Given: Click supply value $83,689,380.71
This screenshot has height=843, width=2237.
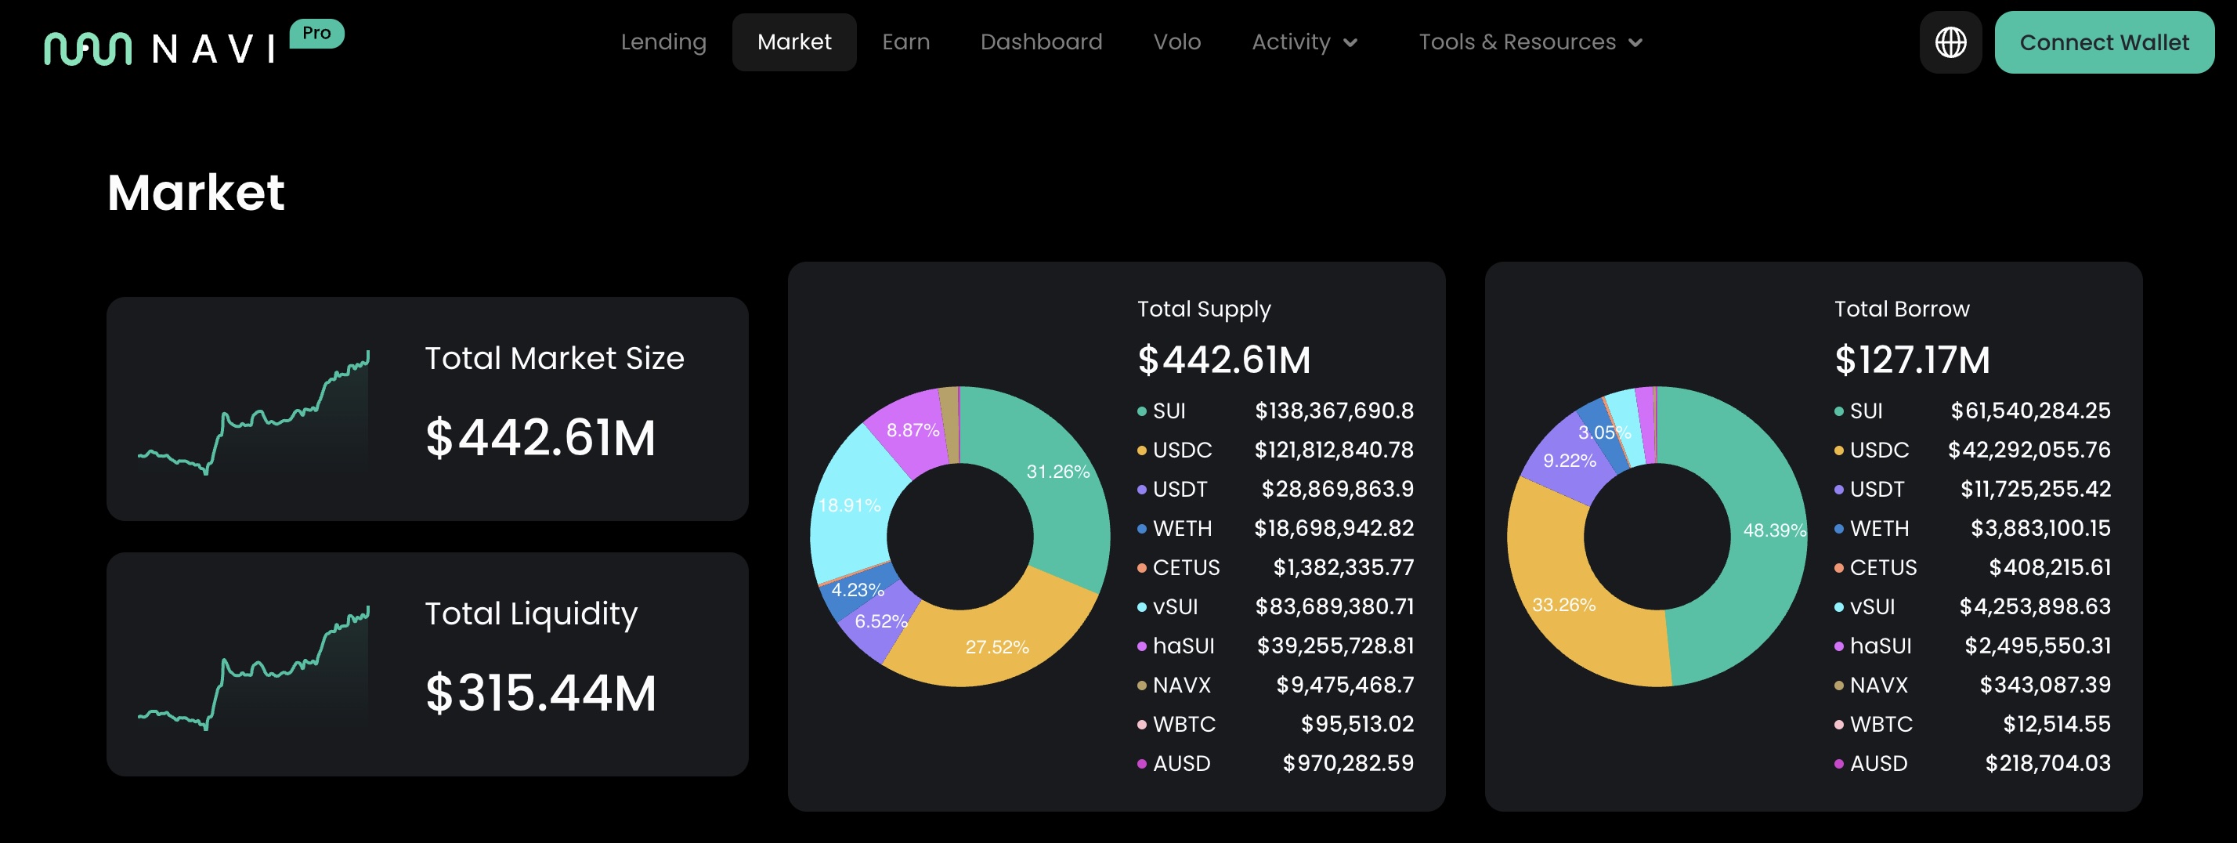Looking at the screenshot, I should [x=1334, y=606].
